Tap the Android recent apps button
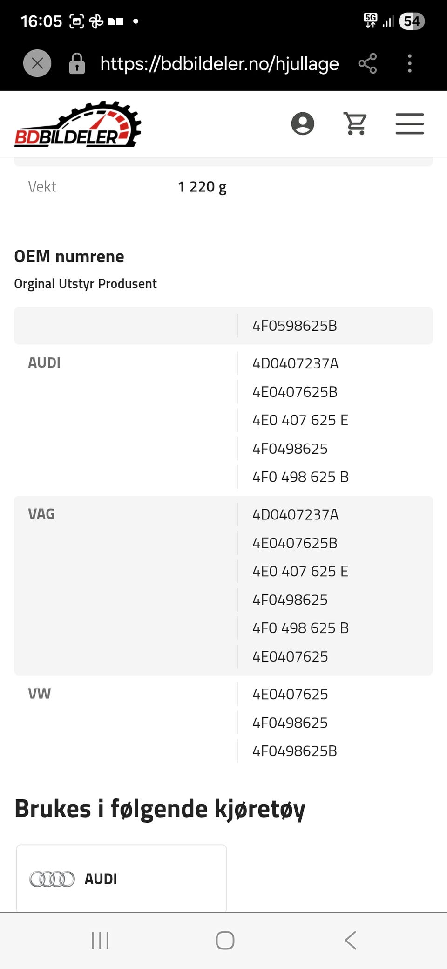This screenshot has width=447, height=969. click(100, 940)
